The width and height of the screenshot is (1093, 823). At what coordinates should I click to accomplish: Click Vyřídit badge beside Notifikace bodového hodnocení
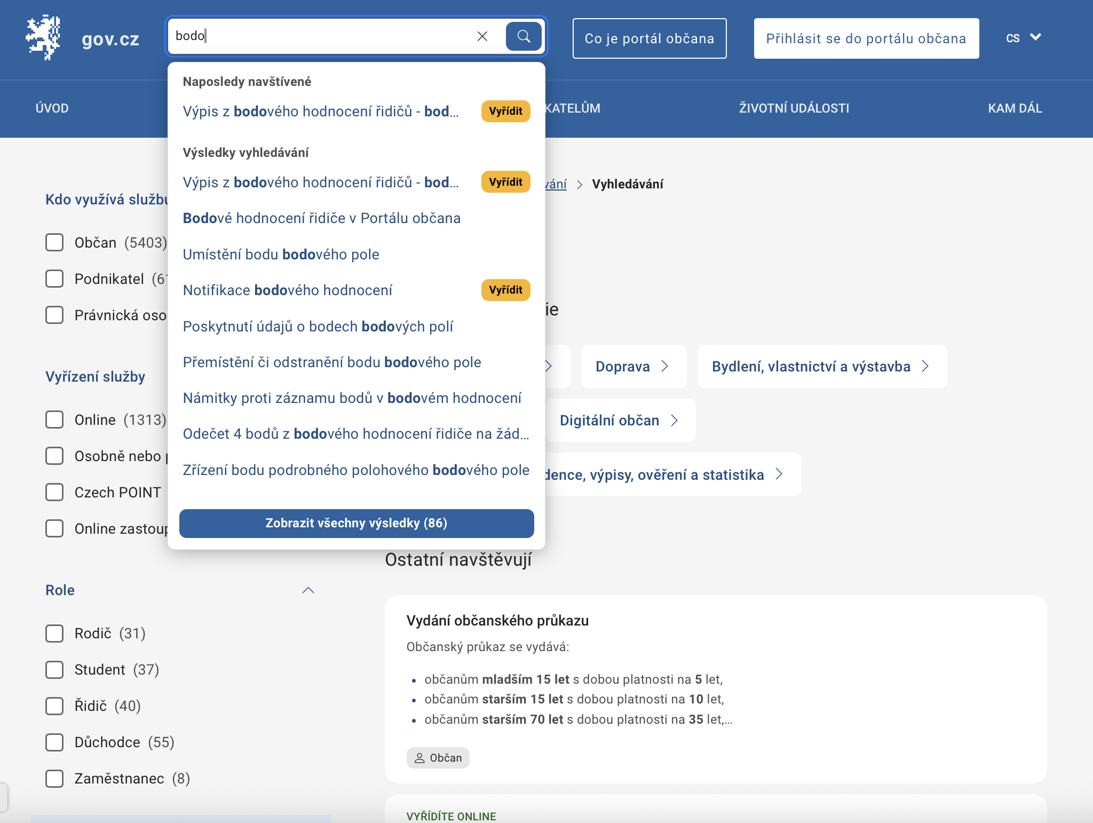pyautogui.click(x=505, y=290)
